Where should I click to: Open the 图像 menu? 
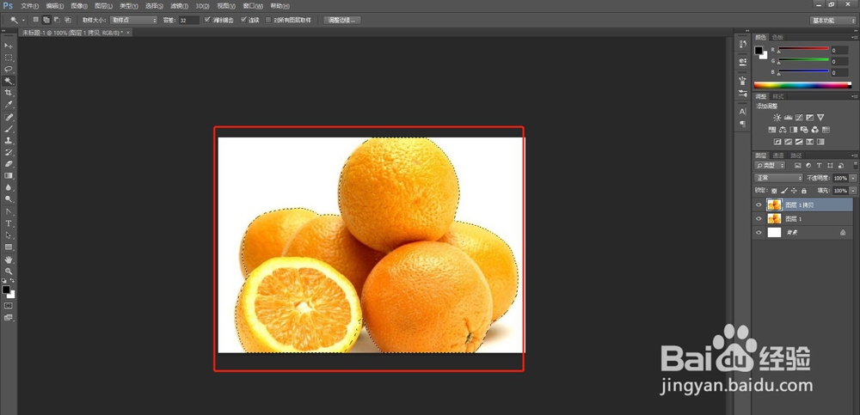(x=79, y=6)
